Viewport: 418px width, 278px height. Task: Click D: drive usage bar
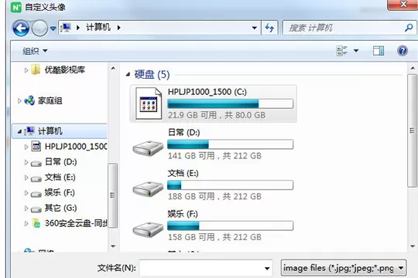point(231,144)
